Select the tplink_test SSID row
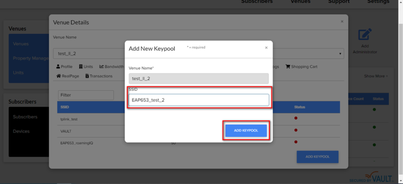The image size is (403, 184). click(x=69, y=119)
